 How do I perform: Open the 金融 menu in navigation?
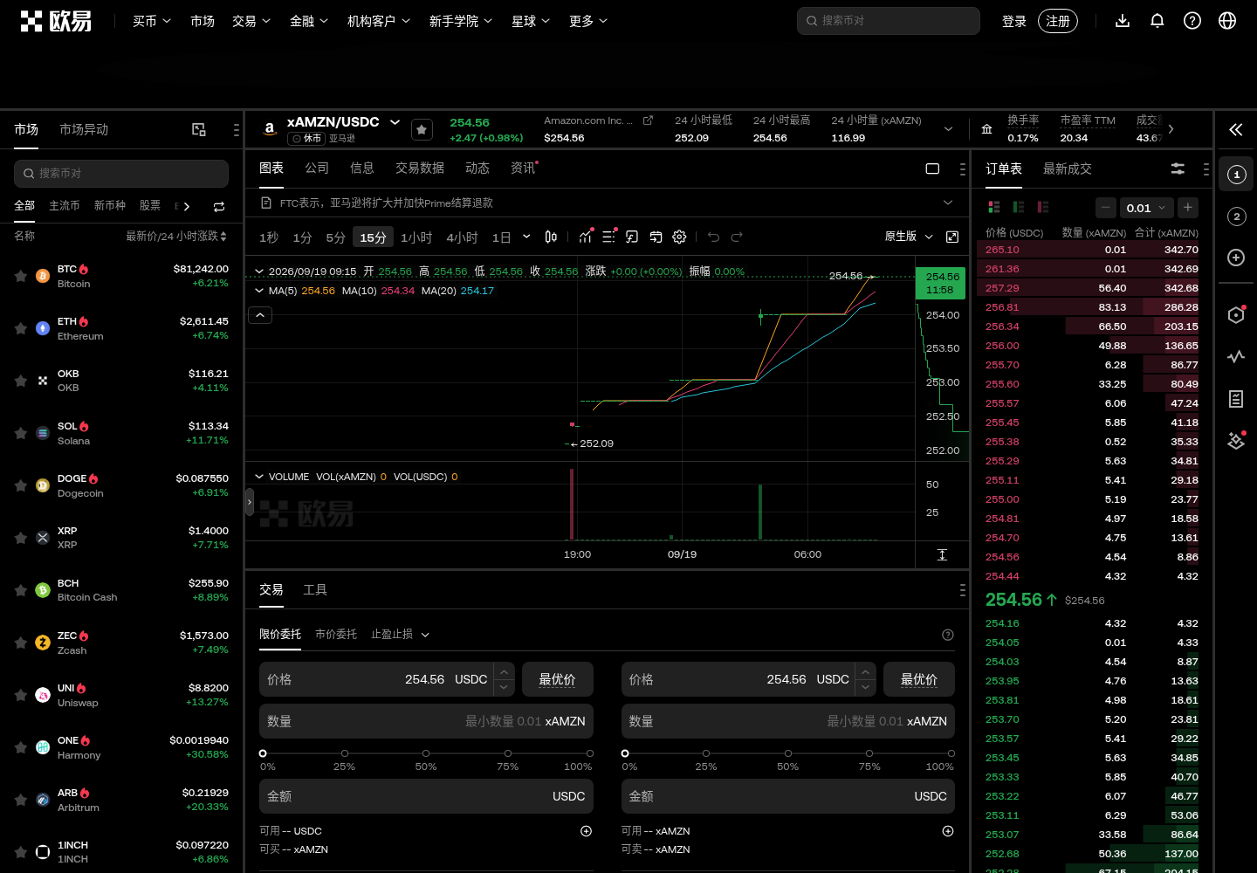coord(309,21)
